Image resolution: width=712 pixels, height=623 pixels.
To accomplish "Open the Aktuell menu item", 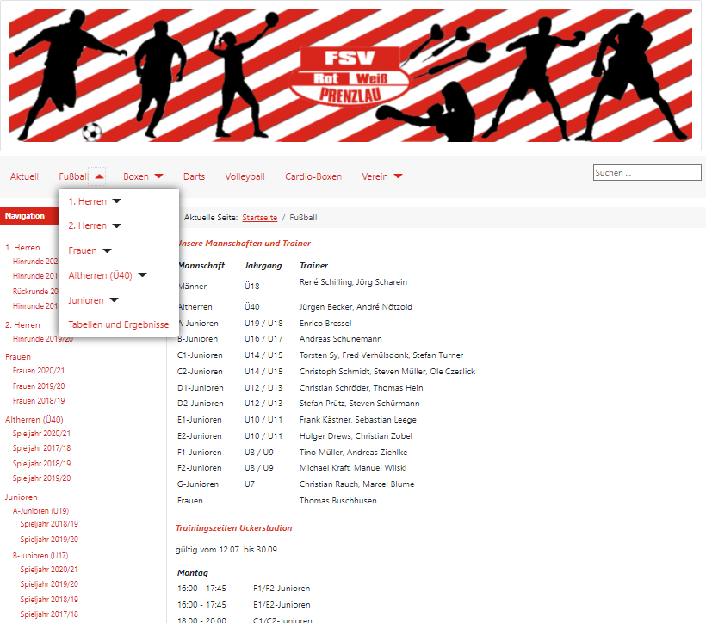I will [24, 176].
